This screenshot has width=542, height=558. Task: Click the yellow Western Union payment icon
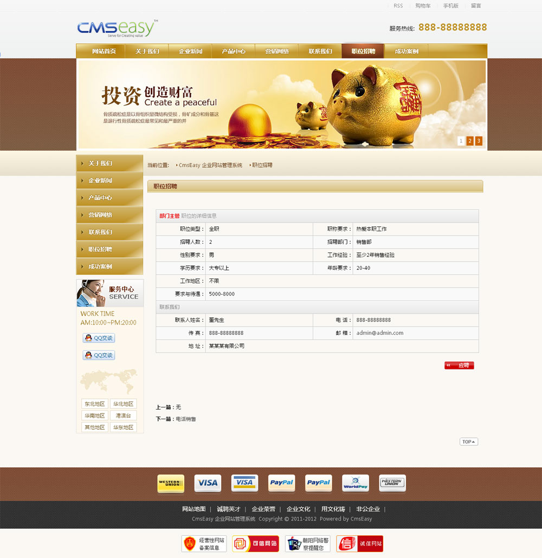(x=170, y=483)
